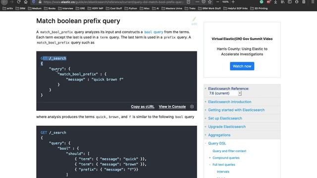317x178 pixels.
Task: Zoom out with the minus button
Action: pos(217,2)
